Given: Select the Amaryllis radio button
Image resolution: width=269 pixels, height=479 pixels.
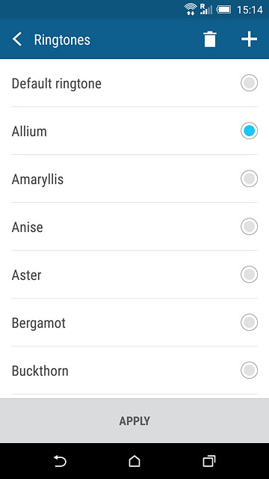Looking at the screenshot, I should (249, 179).
